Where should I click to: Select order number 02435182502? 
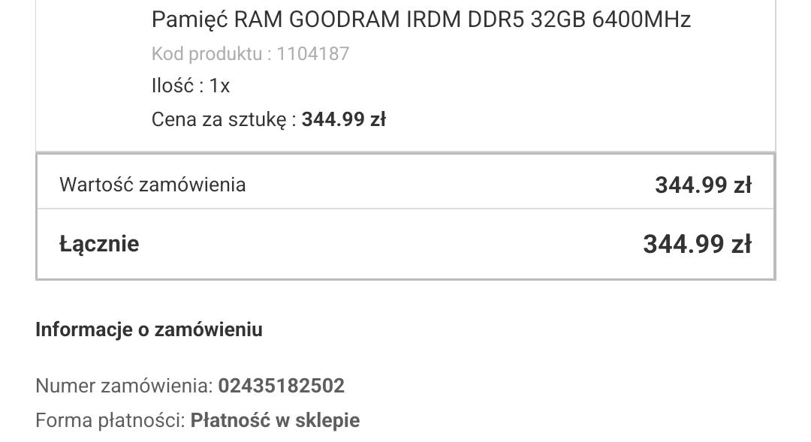[282, 386]
